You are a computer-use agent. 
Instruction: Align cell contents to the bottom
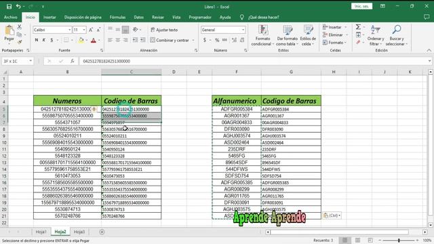pyautogui.click(x=125, y=30)
